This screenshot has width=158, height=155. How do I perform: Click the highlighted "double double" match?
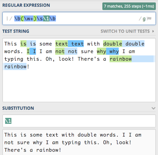point(124,44)
